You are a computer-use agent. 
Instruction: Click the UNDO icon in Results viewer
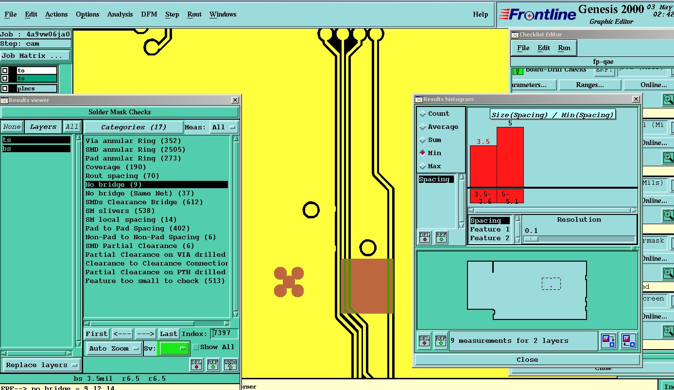(230, 365)
